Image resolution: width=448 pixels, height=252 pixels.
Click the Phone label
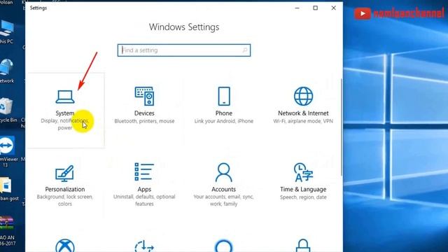(x=224, y=113)
